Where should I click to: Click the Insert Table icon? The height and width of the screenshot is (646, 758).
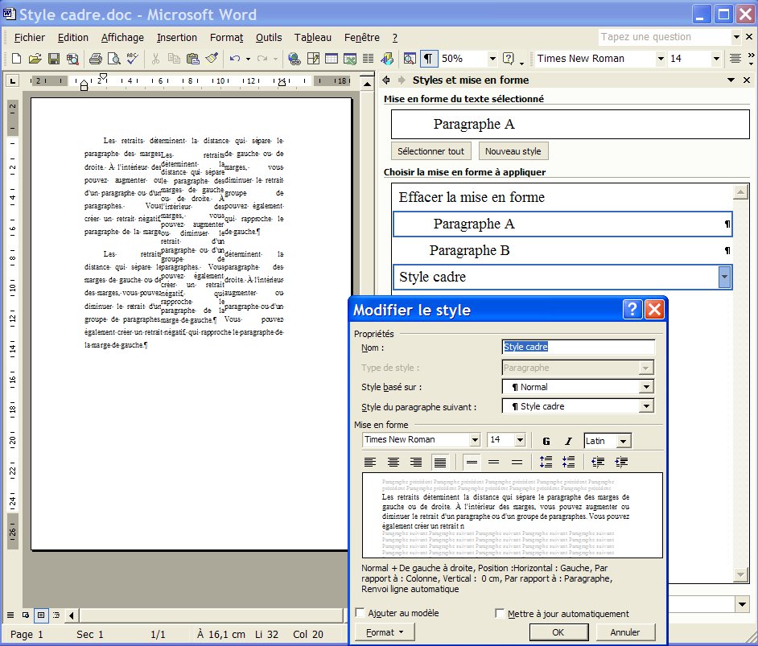(332, 59)
